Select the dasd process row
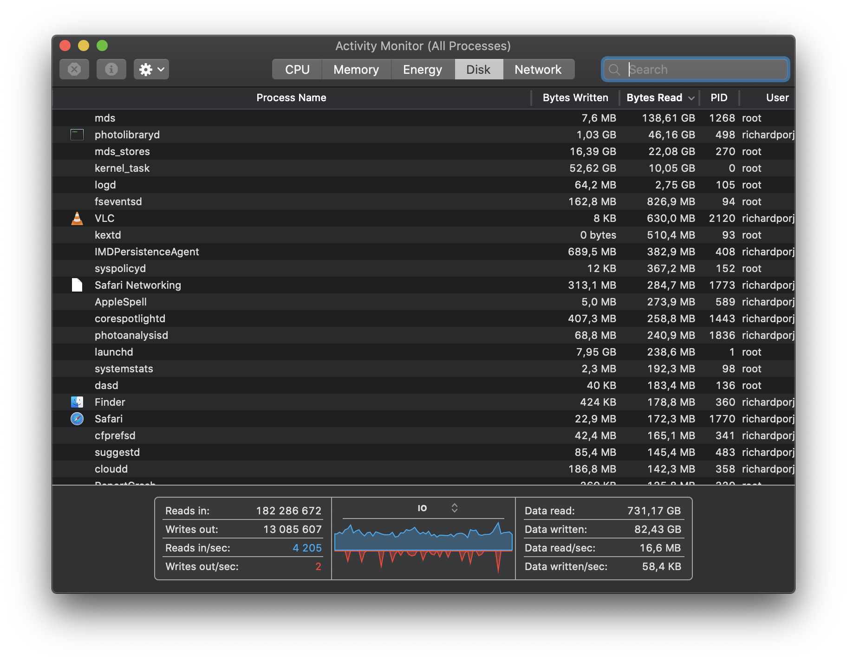The width and height of the screenshot is (847, 662). click(423, 385)
